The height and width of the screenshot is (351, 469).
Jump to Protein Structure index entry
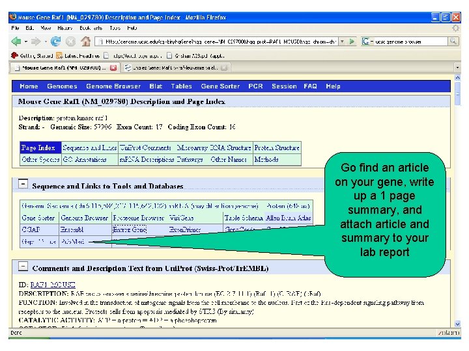[277, 148]
